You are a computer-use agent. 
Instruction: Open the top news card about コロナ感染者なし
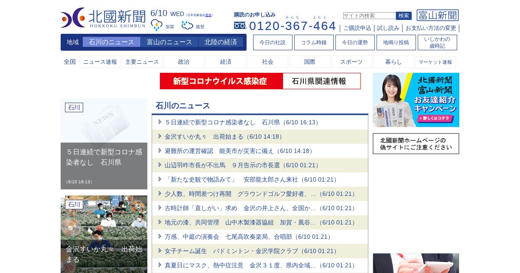pyautogui.click(x=104, y=144)
